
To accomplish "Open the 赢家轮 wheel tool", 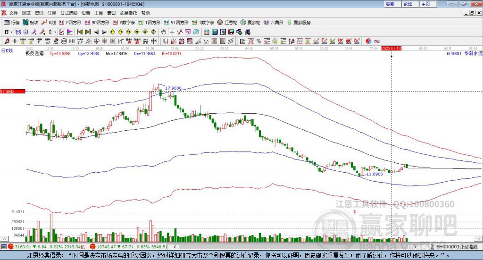I will (250, 23).
